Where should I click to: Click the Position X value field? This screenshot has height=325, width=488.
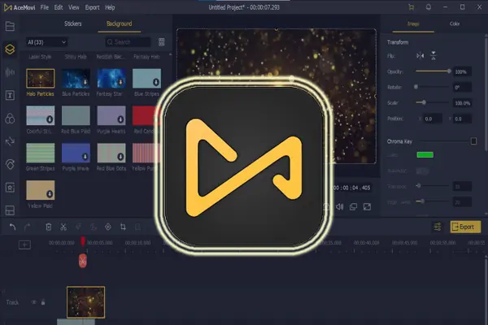[x=433, y=119]
